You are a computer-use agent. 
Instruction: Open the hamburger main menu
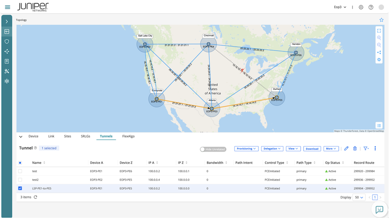click(7, 7)
